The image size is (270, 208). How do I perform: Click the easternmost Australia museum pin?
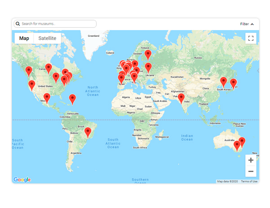click(x=242, y=142)
